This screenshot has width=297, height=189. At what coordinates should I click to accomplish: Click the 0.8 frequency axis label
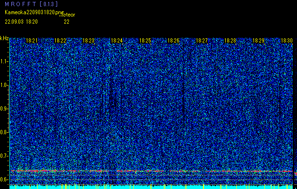point(4,132)
